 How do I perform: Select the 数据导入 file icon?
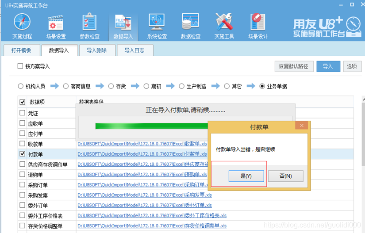(x=123, y=23)
